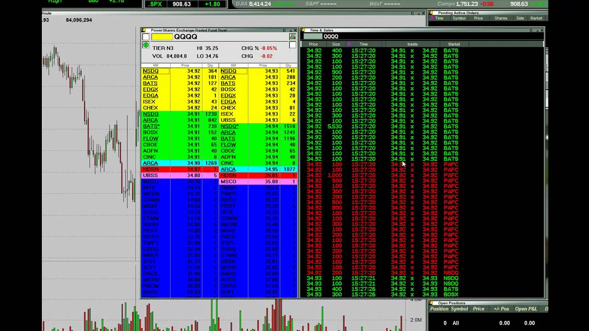Viewport: 589px width, 331px height.
Task: Click the bid-side MM column header in Level 2
Action: [156, 66]
